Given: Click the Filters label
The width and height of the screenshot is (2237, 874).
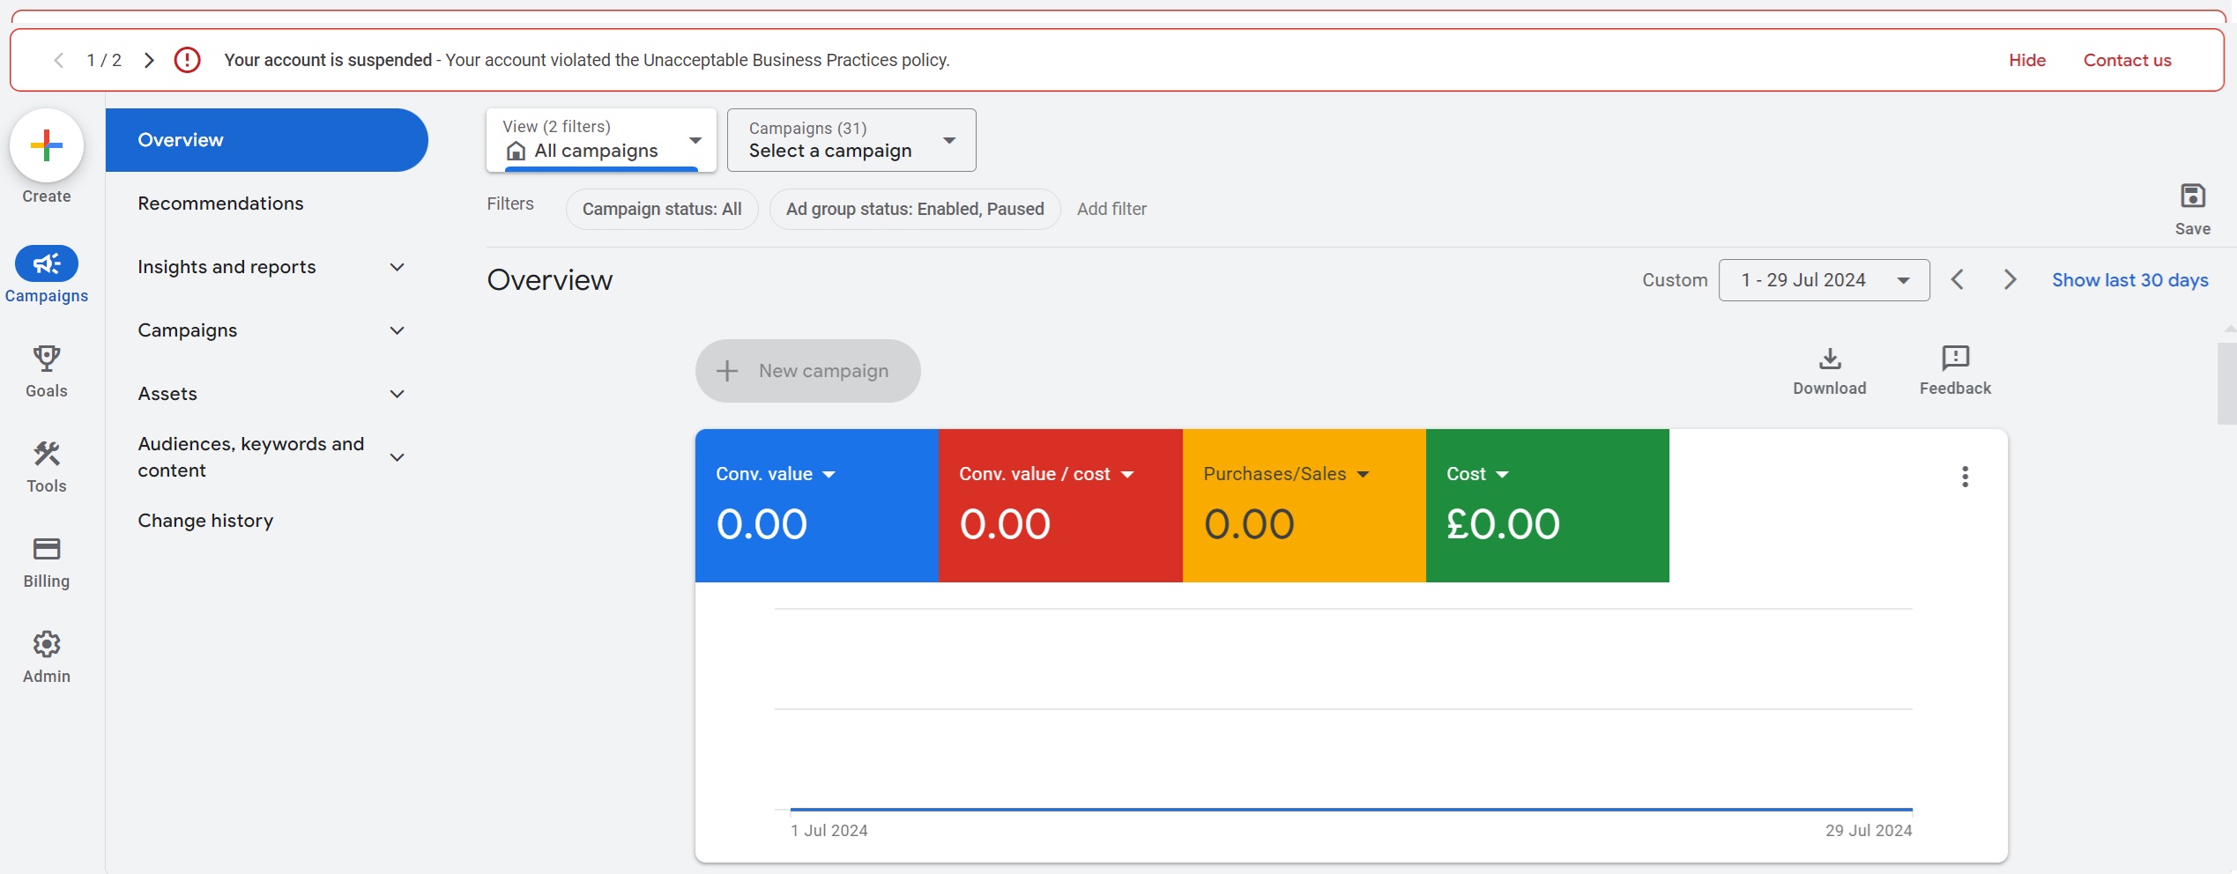Looking at the screenshot, I should [510, 204].
